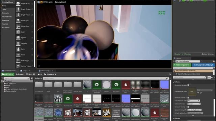Image resolution: width=216 pixels, height=121 pixels.
Task: Open the View Options dropdown in the outliner
Action: [x=208, y=54]
